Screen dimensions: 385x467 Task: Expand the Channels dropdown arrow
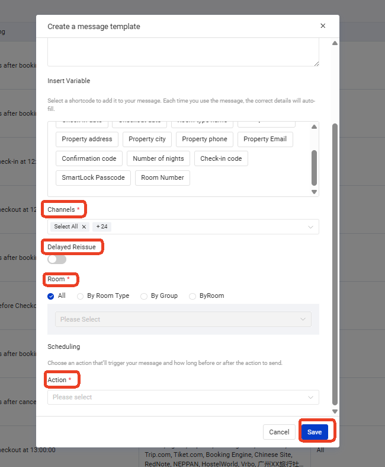tap(310, 227)
